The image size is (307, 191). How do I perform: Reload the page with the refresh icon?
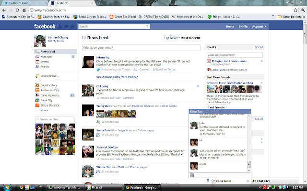tap(17, 10)
